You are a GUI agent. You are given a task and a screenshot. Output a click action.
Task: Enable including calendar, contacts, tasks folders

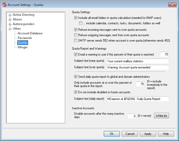coord(81,23)
